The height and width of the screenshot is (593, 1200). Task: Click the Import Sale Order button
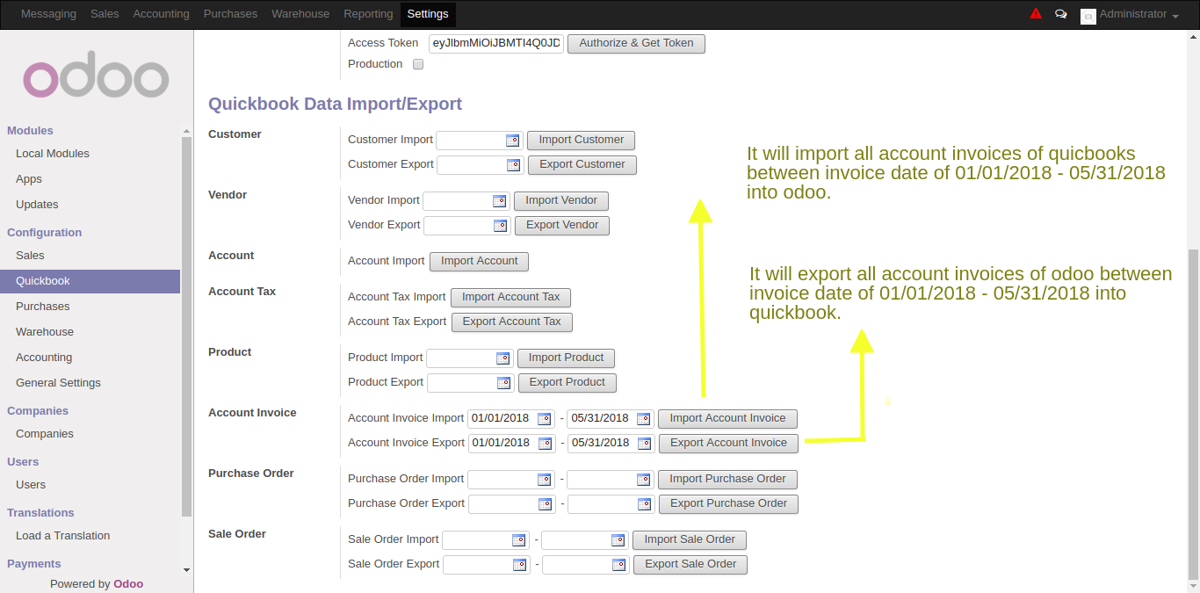tap(690, 540)
